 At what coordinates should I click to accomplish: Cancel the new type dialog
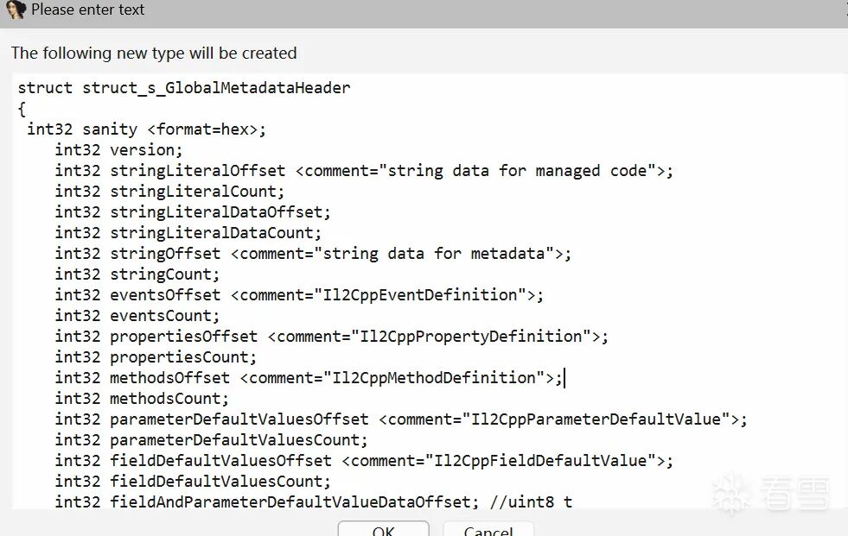[488, 529]
